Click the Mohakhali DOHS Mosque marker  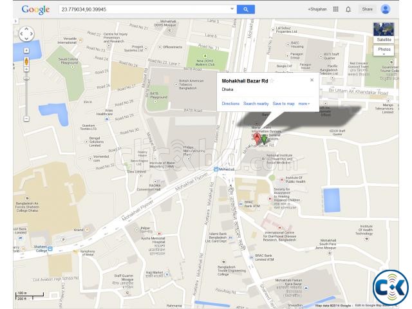(170, 30)
